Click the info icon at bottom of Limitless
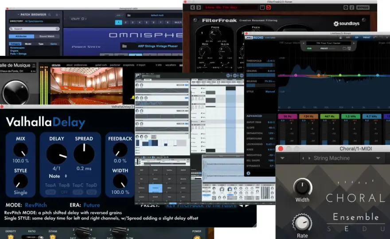This screenshot has width=390, height=239. (x=248, y=173)
